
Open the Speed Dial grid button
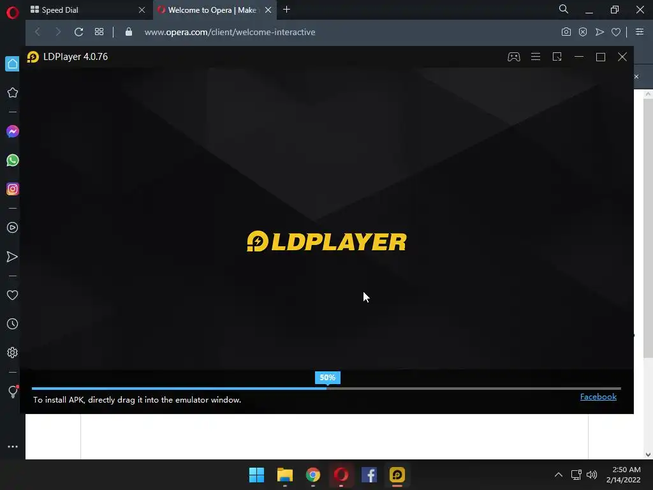(99, 32)
